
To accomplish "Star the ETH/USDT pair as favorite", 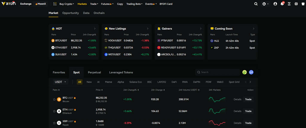I will tap(54, 111).
